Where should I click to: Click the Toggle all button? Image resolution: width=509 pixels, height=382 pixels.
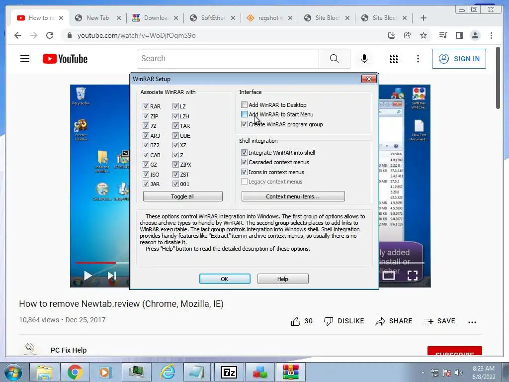(x=183, y=196)
